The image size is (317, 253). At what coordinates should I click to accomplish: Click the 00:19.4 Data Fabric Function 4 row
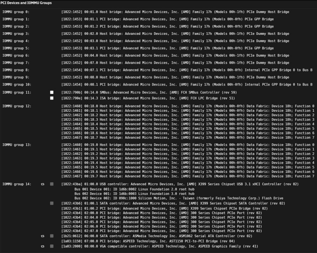(x=188, y=163)
